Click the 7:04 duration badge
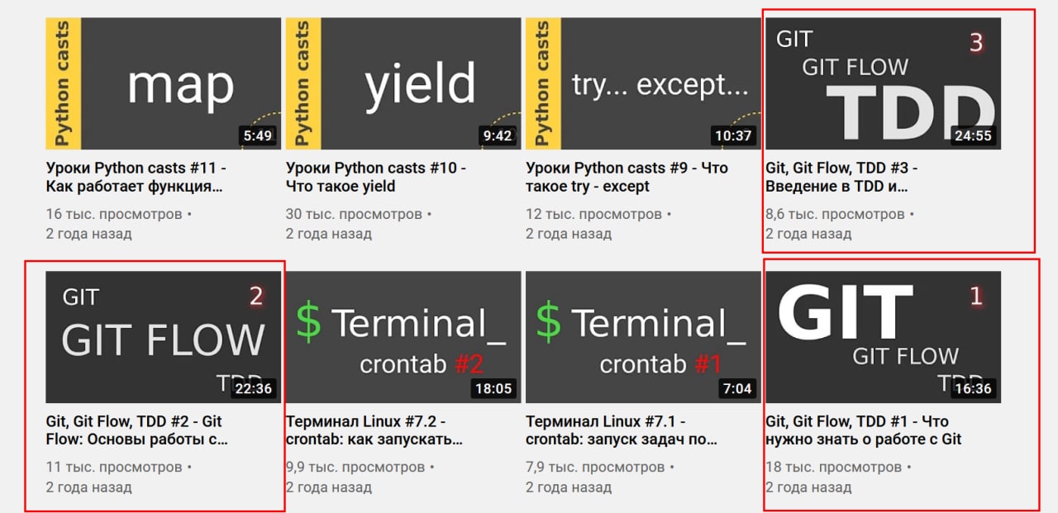The image size is (1058, 513). coord(736,389)
